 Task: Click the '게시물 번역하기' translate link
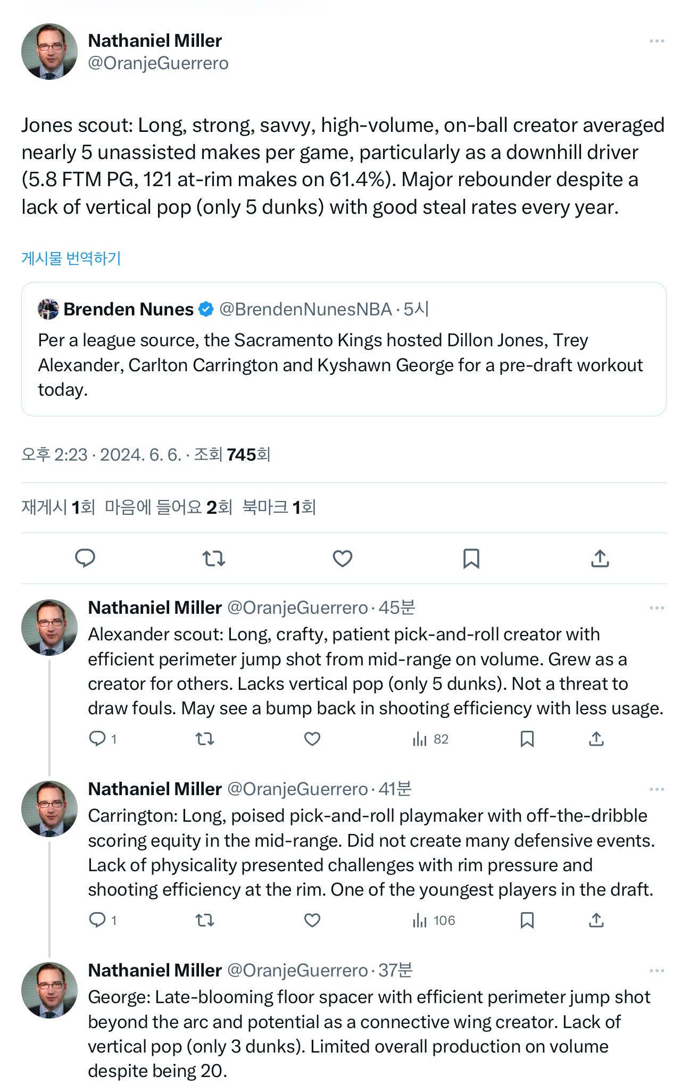click(71, 258)
